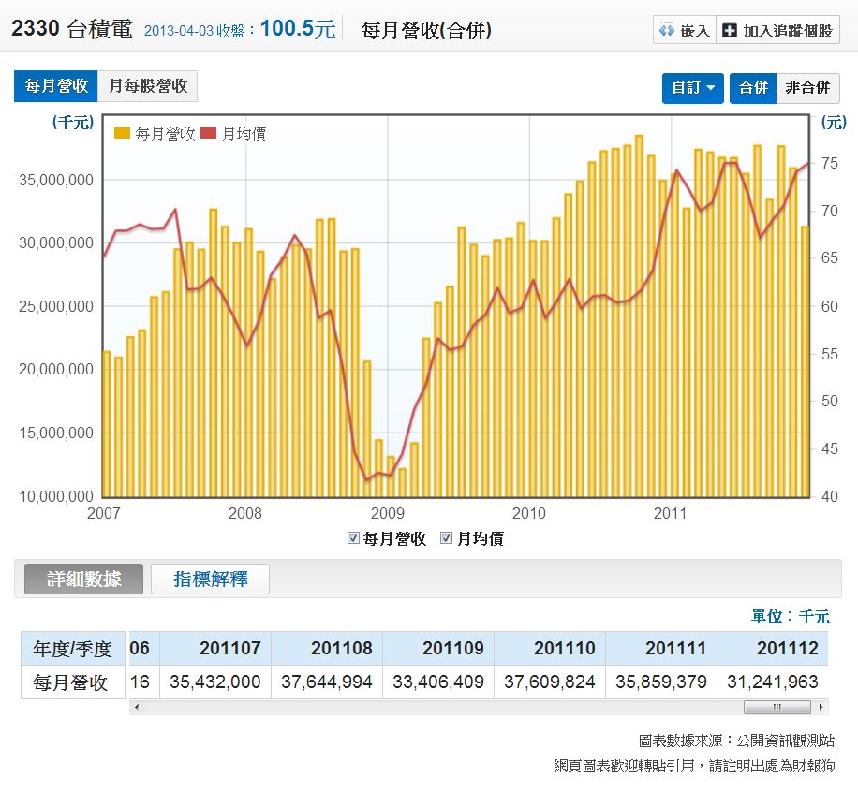Click the 100.5元 closing price

tap(298, 28)
